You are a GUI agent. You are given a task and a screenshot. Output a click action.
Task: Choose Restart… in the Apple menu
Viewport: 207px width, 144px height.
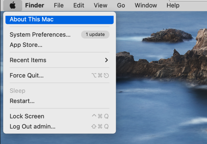pos(60,101)
